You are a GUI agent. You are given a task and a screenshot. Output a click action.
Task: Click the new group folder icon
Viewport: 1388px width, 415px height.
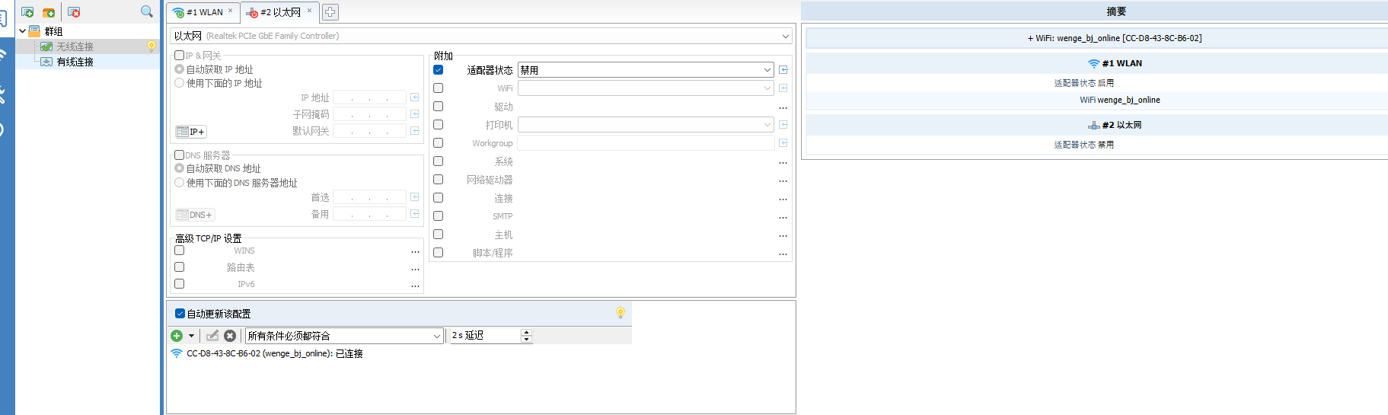click(49, 12)
